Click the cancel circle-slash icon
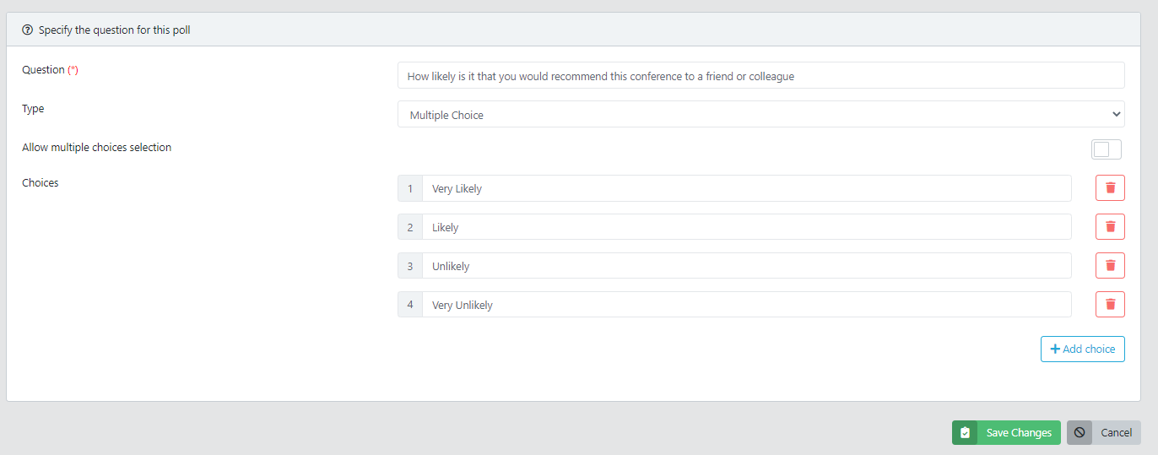Viewport: 1158px width, 455px height. coord(1080,433)
